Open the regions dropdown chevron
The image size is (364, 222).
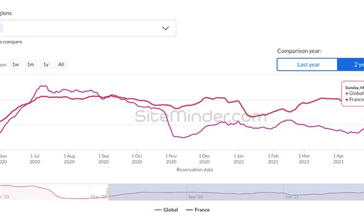[x=165, y=29]
